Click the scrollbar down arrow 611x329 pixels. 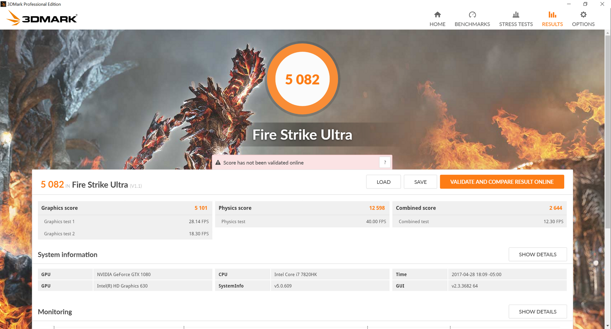(x=607, y=326)
